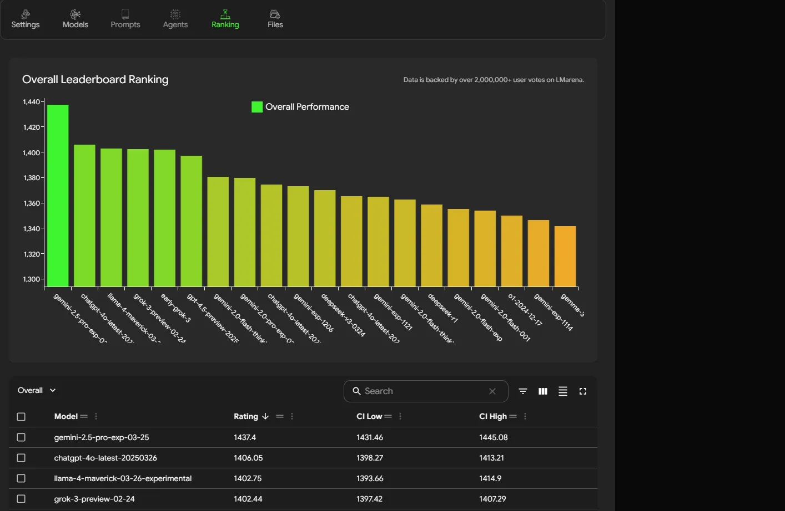
Task: Open Model column options menu
Action: (x=96, y=416)
